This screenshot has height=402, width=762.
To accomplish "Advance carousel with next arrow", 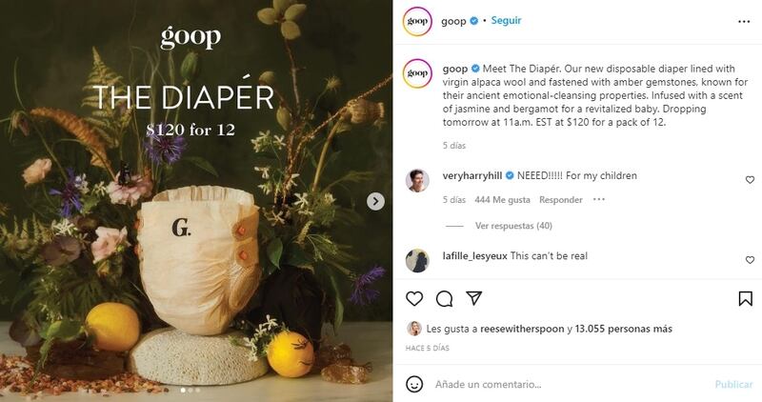I will point(375,201).
